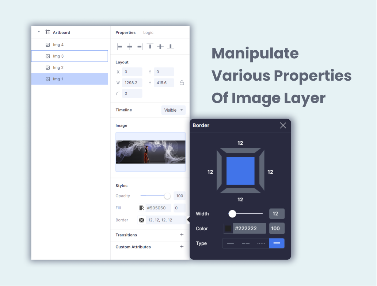This screenshot has height=286, width=377.
Task: Click the Img 4 image icon
Action: click(x=48, y=45)
